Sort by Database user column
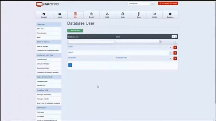This screenshot has height=121, width=216. pyautogui.click(x=73, y=37)
